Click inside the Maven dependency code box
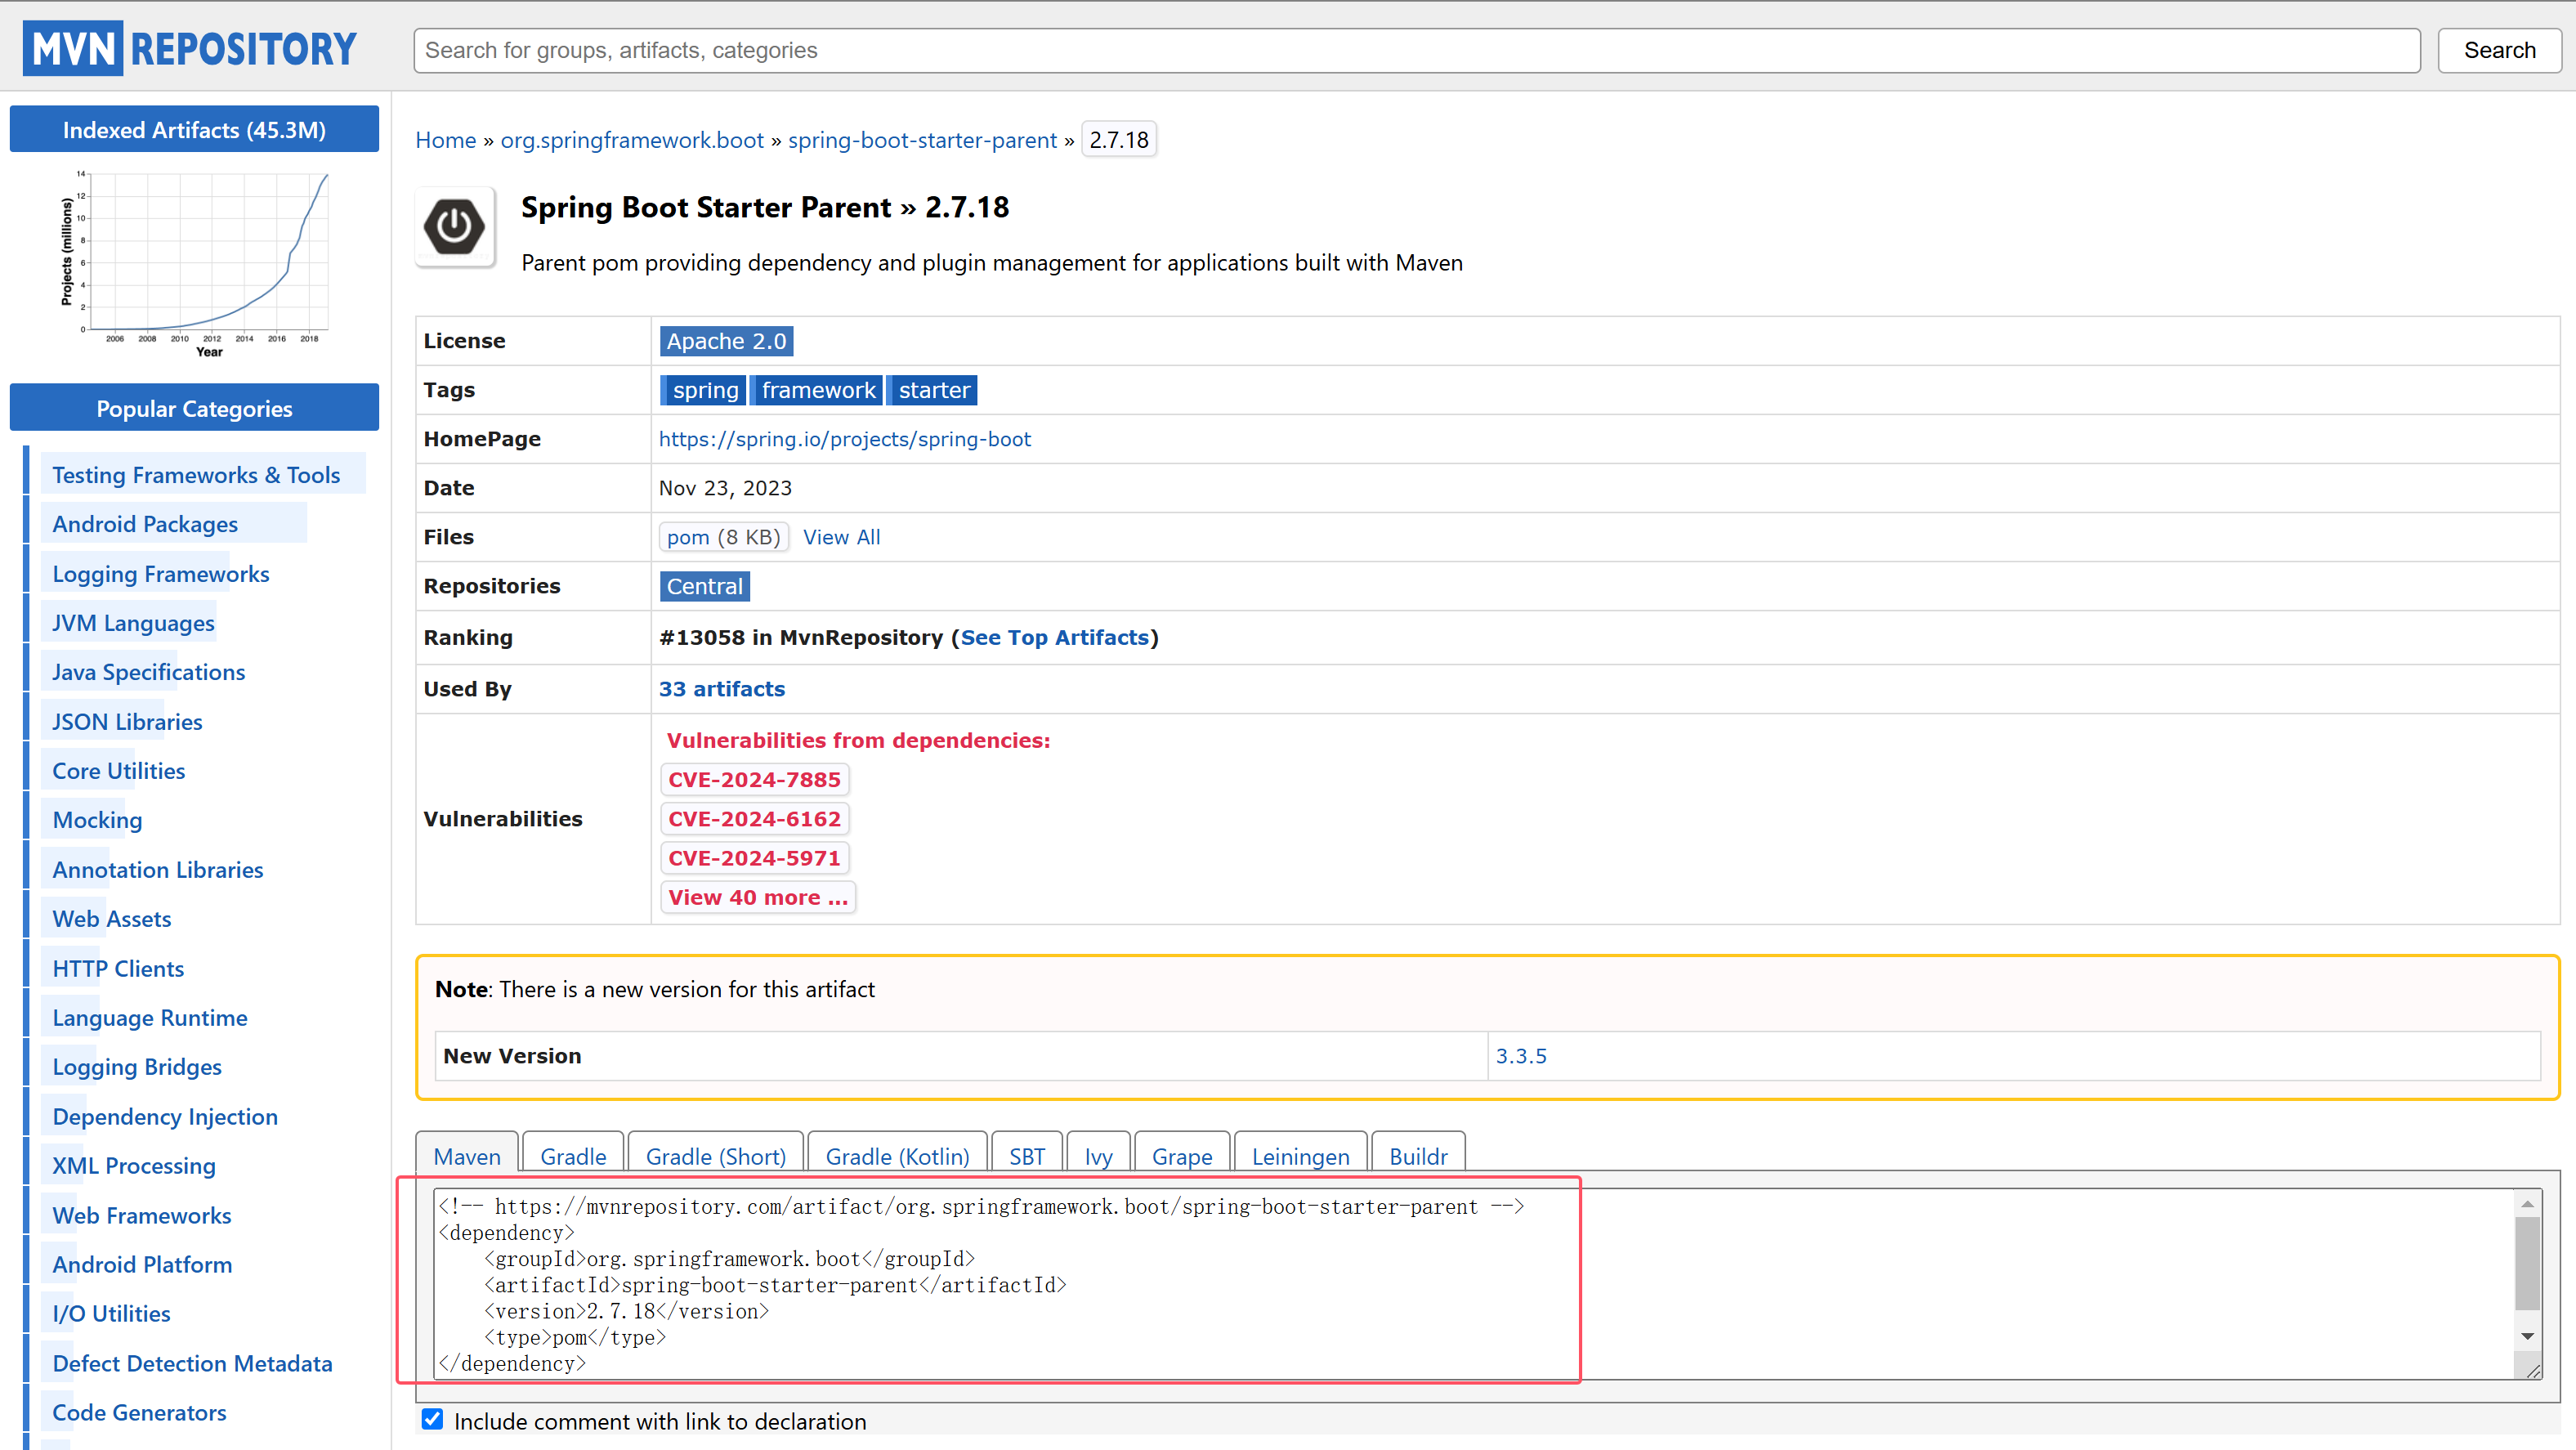 click(1474, 1284)
